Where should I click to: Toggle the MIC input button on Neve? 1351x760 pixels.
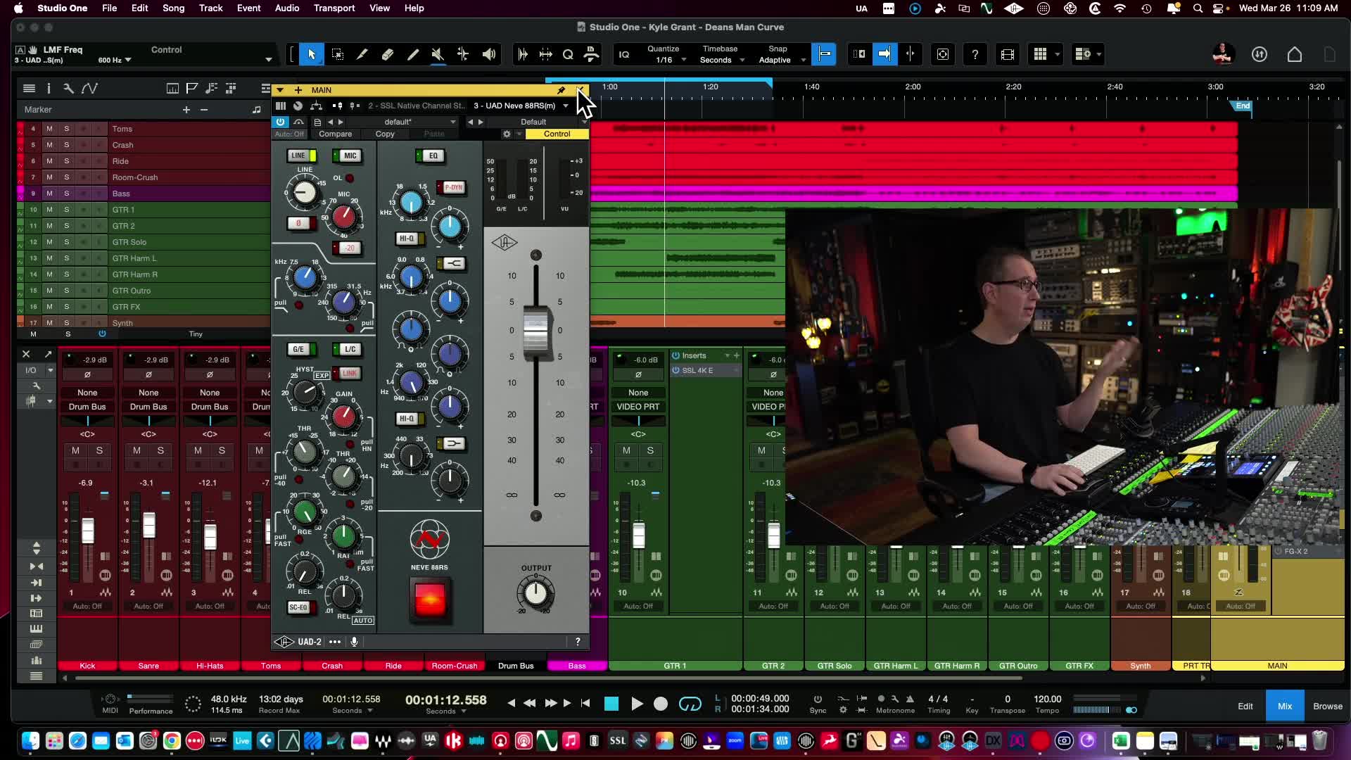tap(347, 156)
